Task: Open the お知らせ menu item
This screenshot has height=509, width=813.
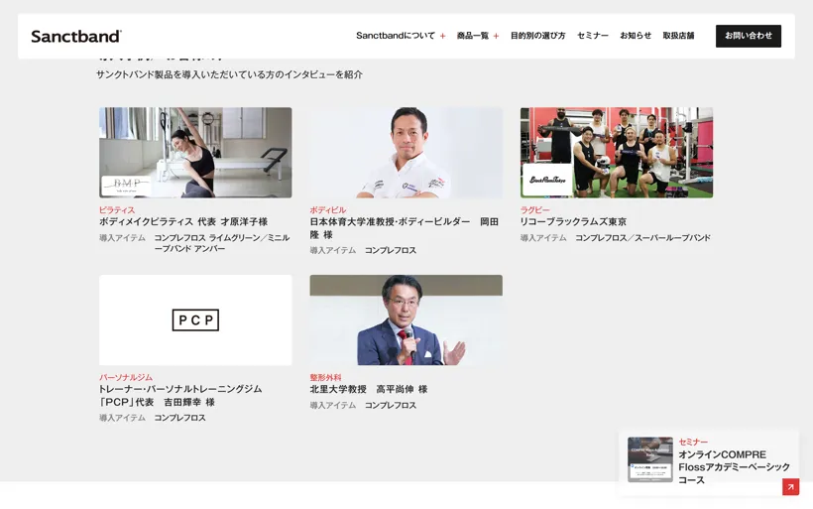Action: click(636, 36)
